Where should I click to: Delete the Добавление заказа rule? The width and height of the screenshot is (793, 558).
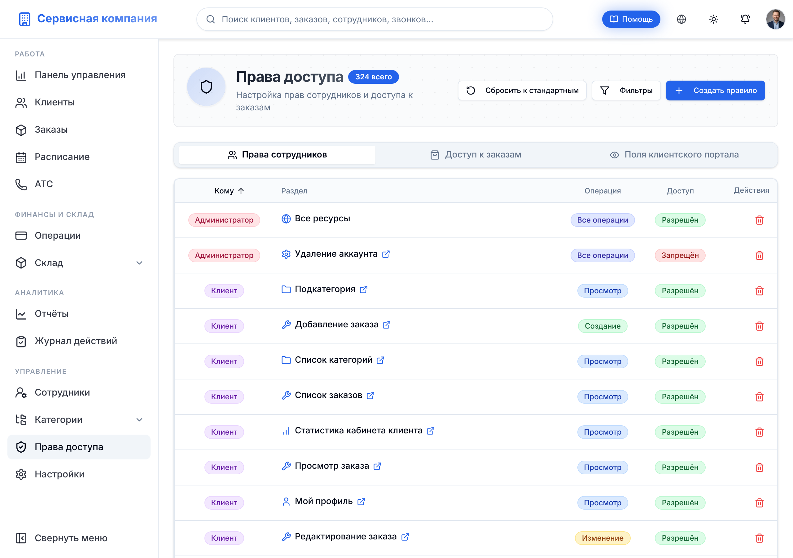[x=759, y=326]
